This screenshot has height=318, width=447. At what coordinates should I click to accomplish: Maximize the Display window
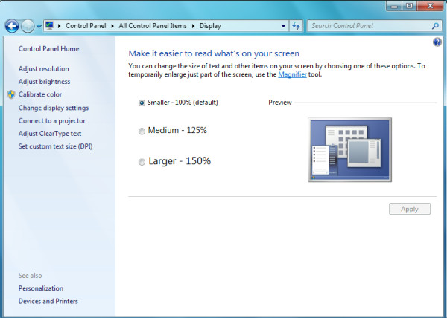pos(409,6)
